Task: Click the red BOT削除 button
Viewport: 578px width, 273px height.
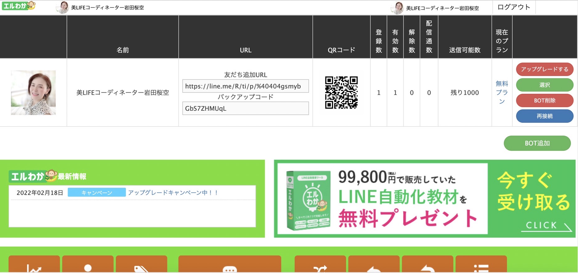Action: click(x=545, y=100)
